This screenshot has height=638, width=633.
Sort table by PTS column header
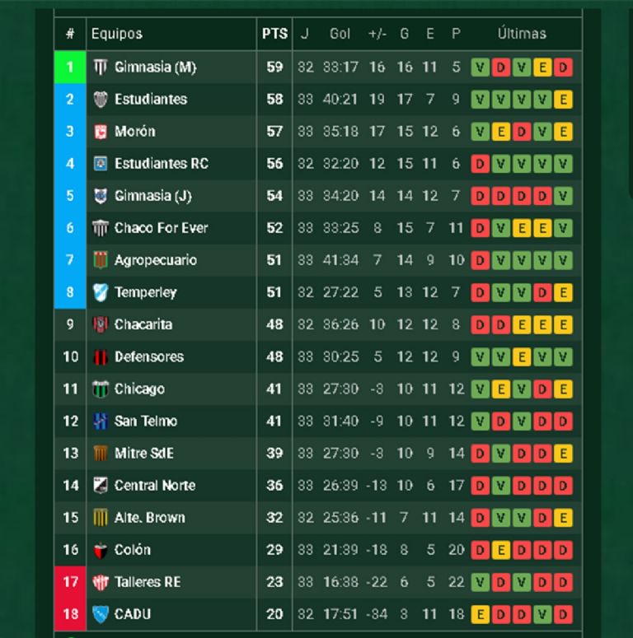pyautogui.click(x=274, y=34)
